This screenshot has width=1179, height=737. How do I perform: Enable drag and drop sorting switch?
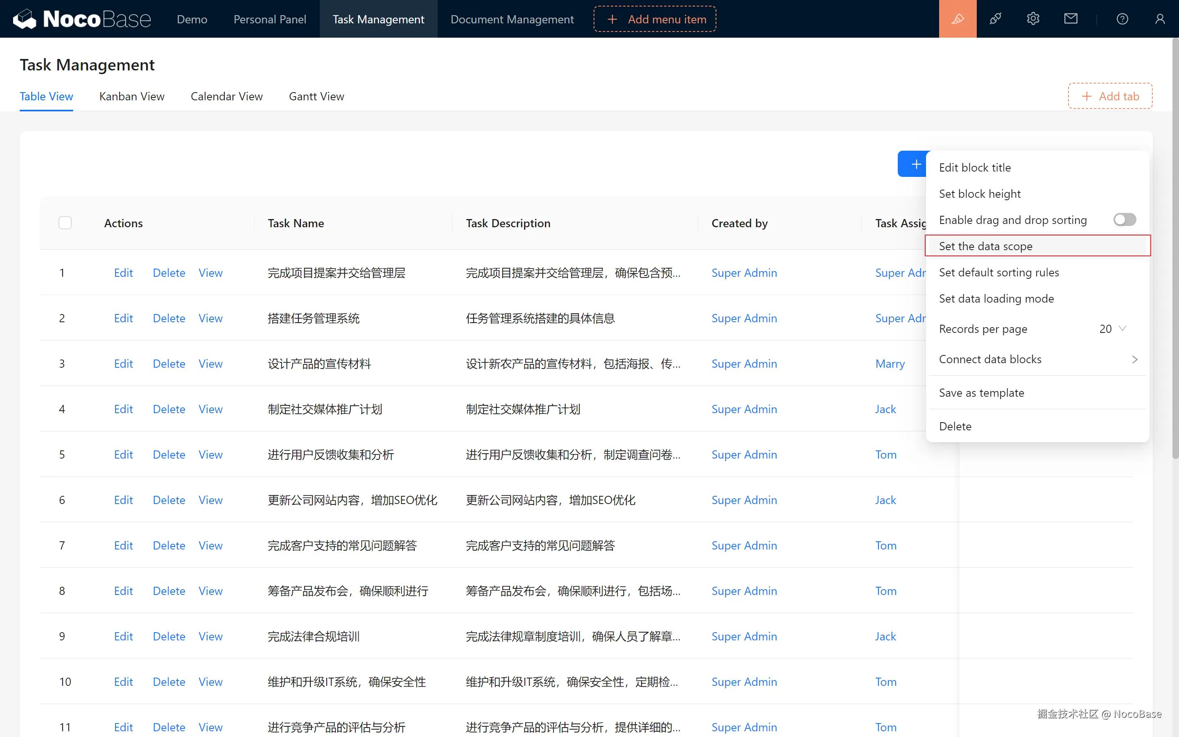click(1125, 220)
